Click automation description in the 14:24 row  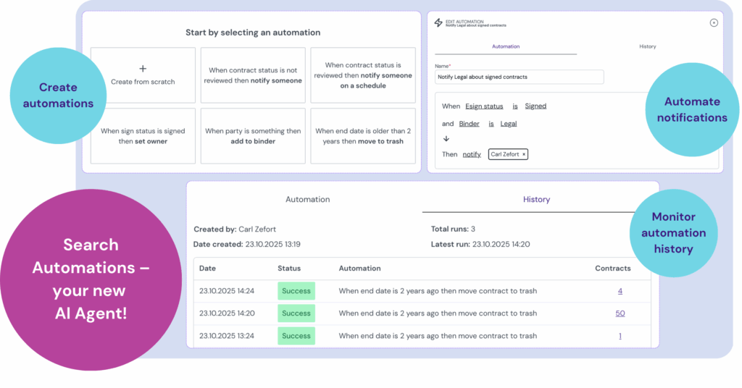pos(438,291)
